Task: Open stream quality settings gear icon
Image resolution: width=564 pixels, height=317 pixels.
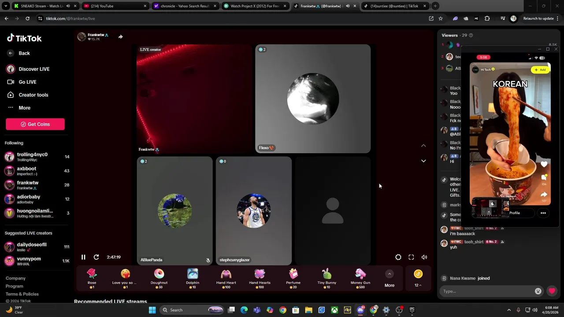Action: coord(398,257)
